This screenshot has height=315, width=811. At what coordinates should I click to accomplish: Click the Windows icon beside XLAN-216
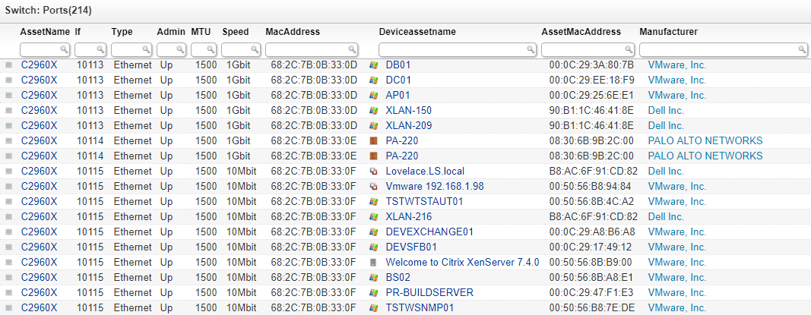click(373, 217)
